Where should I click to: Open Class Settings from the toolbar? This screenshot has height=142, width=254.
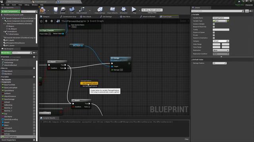tap(100, 10)
